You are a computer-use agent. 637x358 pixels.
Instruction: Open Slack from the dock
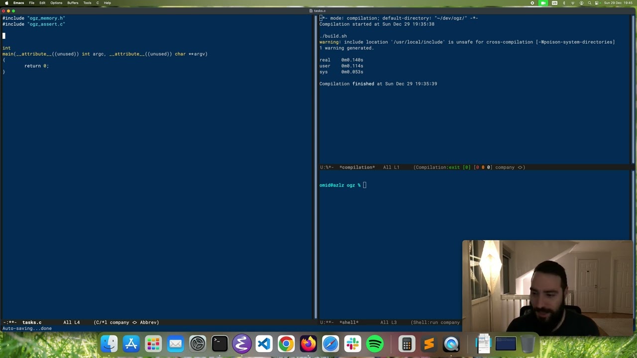point(352,344)
